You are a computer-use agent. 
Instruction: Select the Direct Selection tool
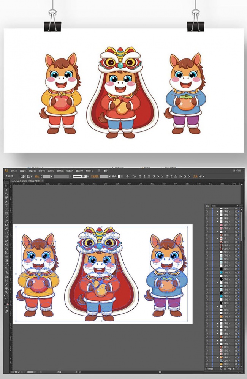[6, 189]
